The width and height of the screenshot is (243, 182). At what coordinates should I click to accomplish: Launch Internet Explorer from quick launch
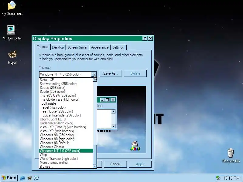pyautogui.click(x=22, y=178)
